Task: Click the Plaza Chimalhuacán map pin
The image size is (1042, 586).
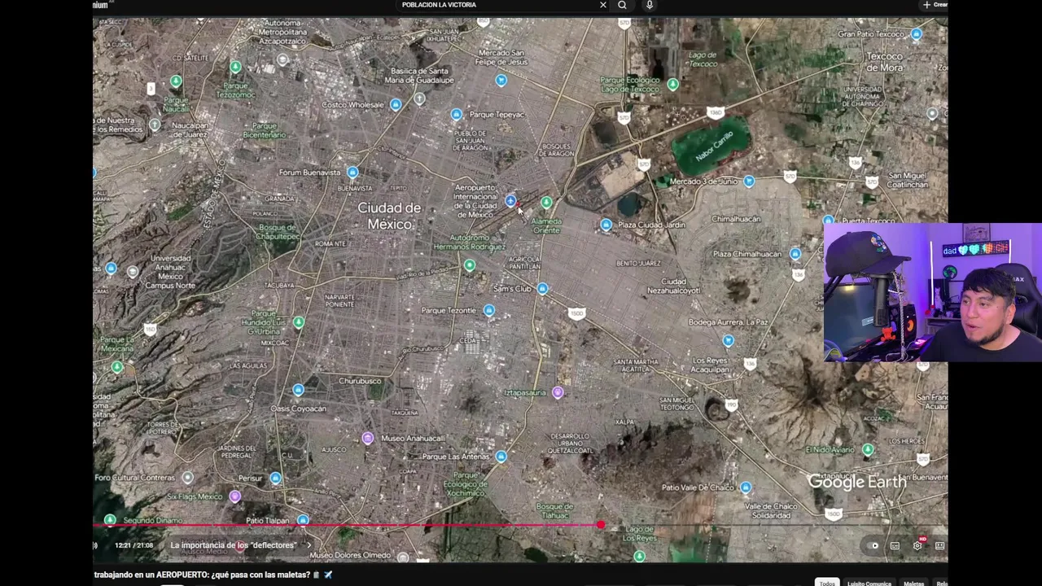Action: click(795, 254)
